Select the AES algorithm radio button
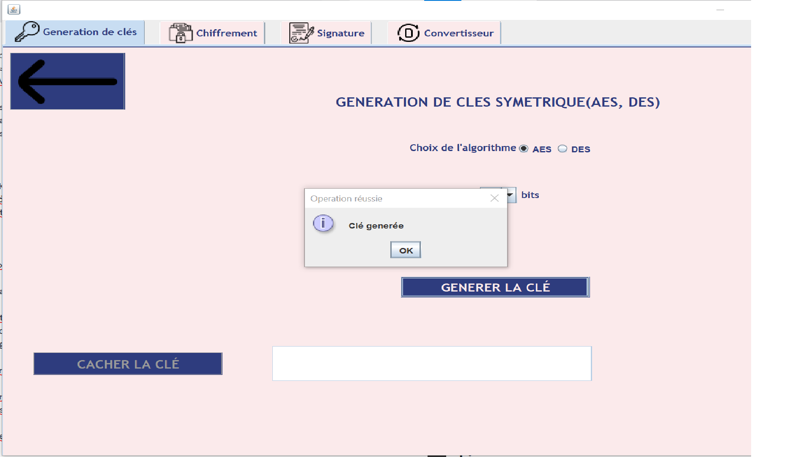Image resolution: width=812 pixels, height=457 pixels. [x=524, y=149]
